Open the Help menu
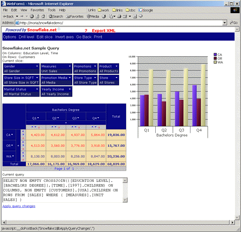241x232 pixels. pos(62,10)
